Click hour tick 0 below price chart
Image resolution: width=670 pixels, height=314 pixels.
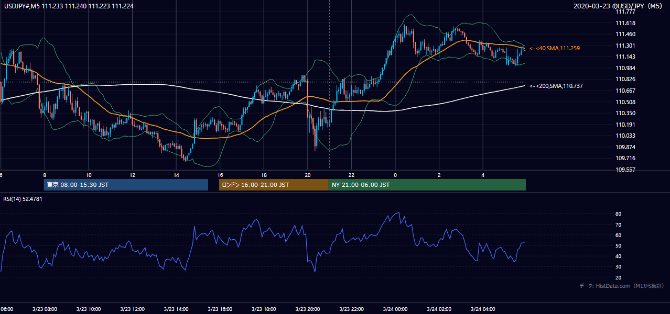click(x=396, y=175)
